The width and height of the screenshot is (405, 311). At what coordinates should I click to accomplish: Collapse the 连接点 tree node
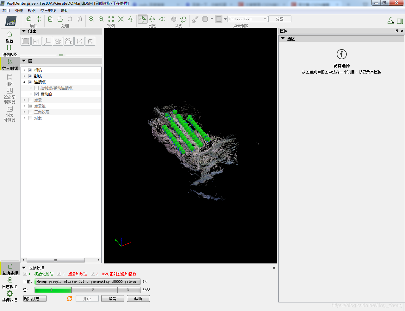(25, 82)
